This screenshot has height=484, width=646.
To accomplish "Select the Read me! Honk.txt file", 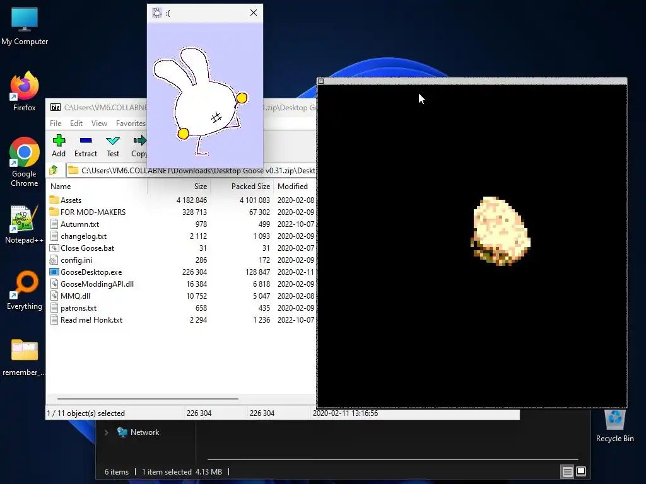I will [x=91, y=320].
